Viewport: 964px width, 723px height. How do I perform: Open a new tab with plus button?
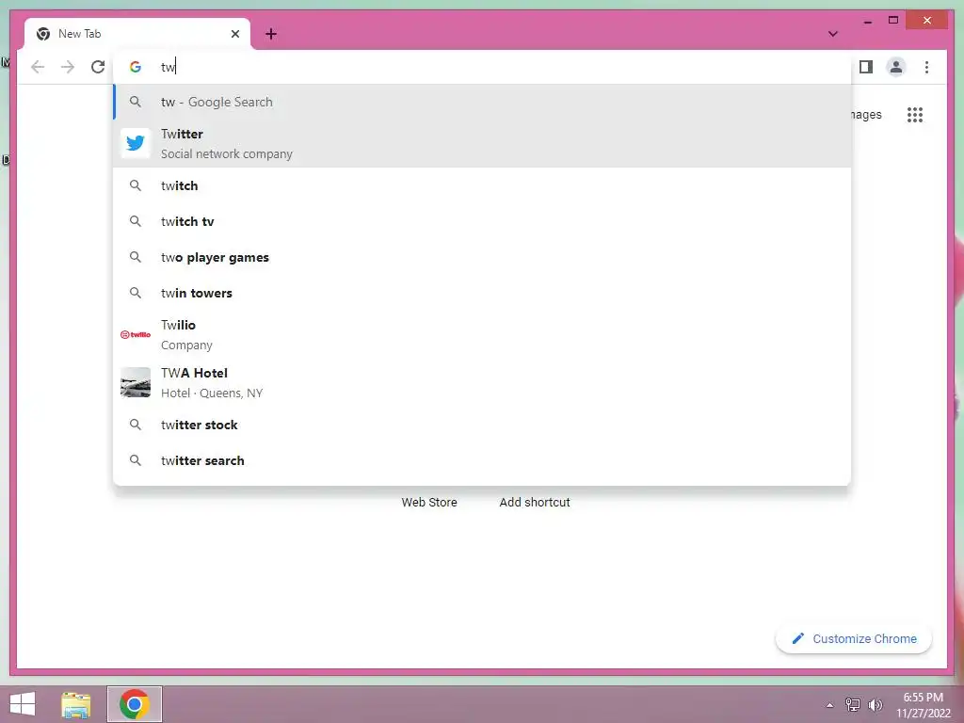[x=271, y=34]
